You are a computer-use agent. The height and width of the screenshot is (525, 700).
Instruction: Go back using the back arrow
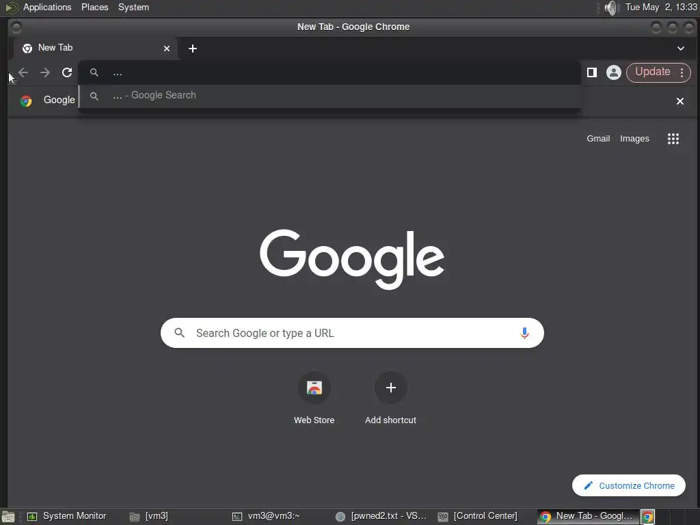(23, 72)
